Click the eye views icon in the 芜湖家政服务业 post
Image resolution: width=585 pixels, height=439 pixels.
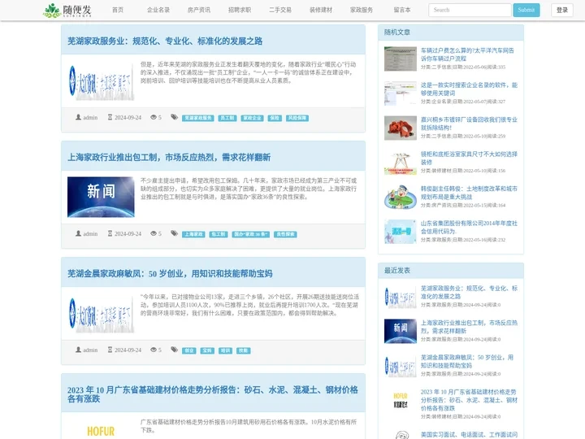[x=154, y=117]
